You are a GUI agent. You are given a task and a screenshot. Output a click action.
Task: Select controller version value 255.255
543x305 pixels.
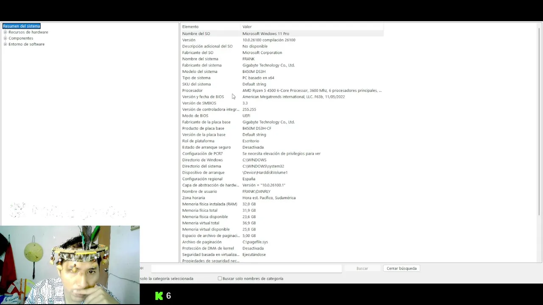coord(249,109)
